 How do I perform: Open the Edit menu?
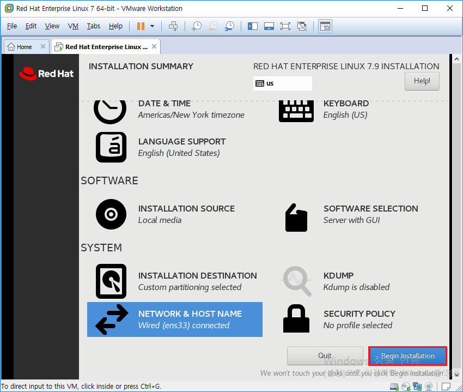pyautogui.click(x=31, y=26)
